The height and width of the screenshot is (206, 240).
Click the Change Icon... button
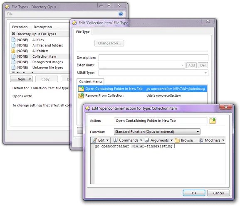tap(109, 43)
